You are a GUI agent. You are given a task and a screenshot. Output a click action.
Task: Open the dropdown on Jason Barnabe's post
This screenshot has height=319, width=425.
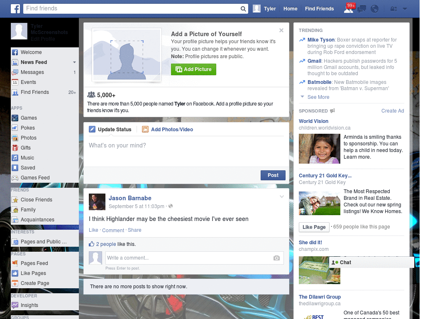[x=281, y=196]
